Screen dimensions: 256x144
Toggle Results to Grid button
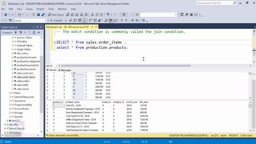[x=110, y=20]
